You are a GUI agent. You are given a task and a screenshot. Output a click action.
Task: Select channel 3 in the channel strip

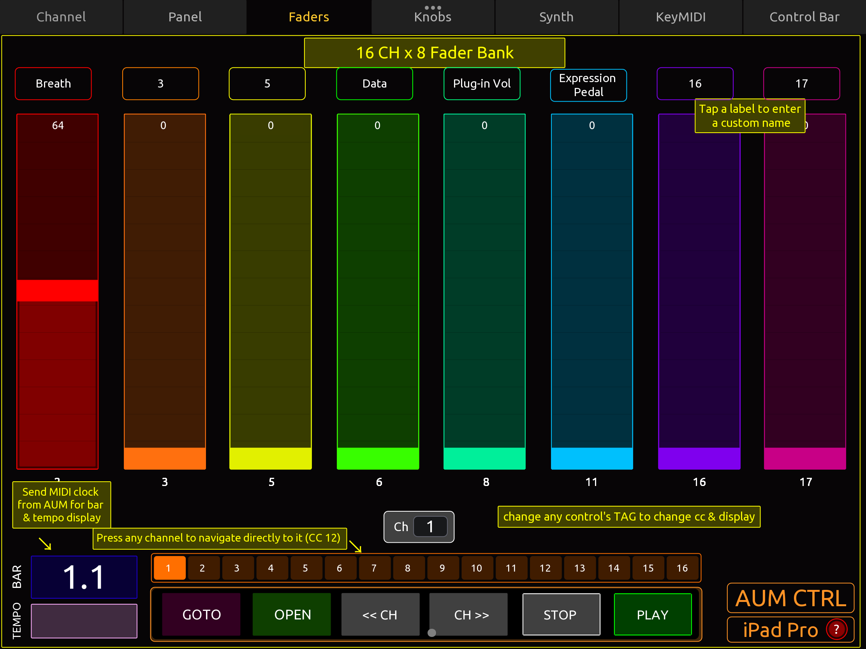238,568
